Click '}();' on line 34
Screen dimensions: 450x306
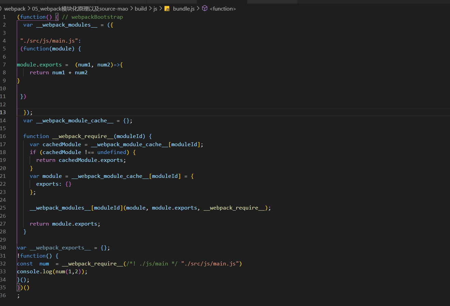click(x=23, y=280)
